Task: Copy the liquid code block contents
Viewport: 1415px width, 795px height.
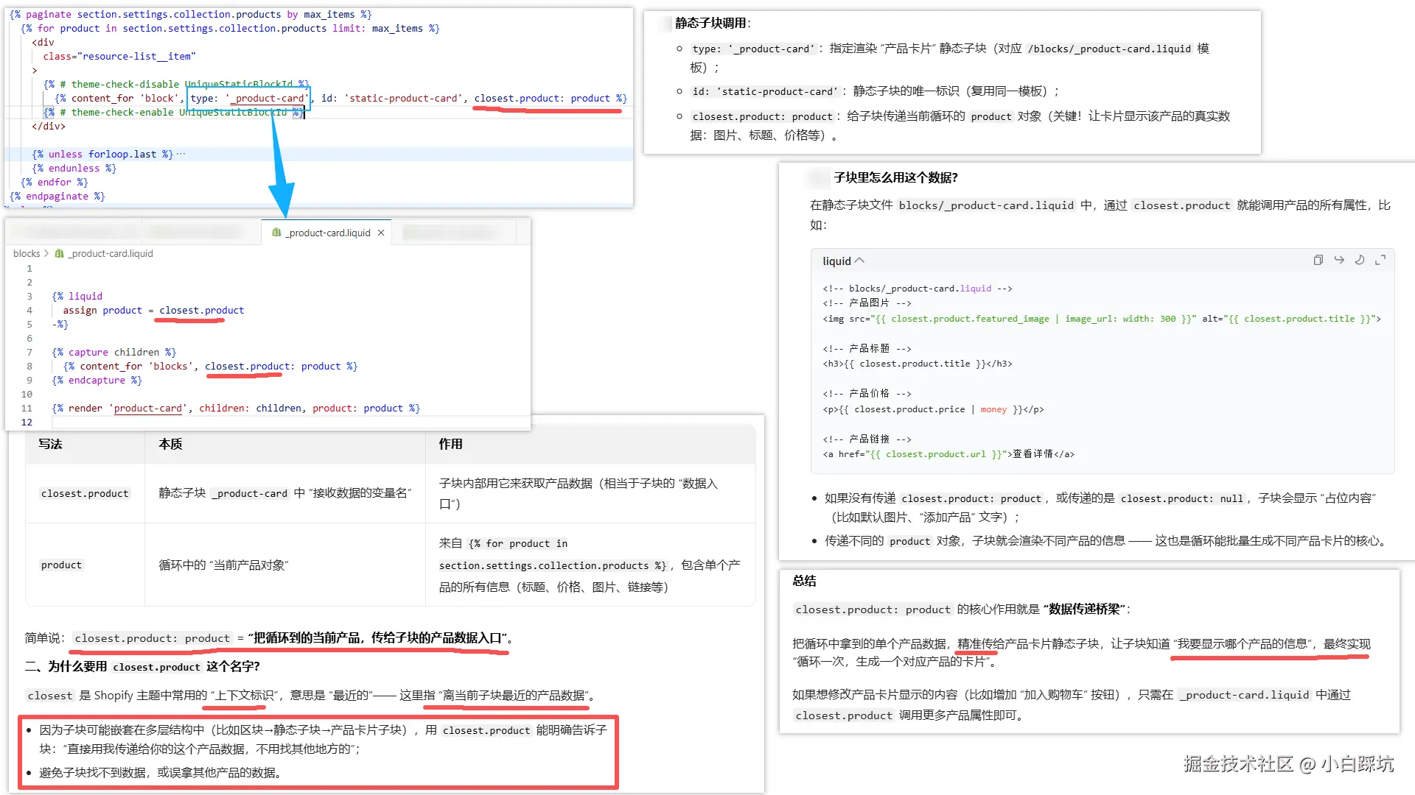Action: [1318, 260]
